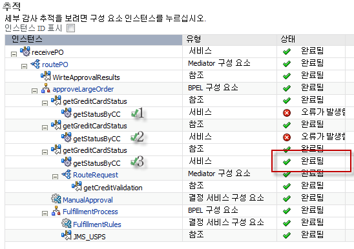Click the green check in the FulfillmentRules row
Screen dimensions: 354x249
pyautogui.click(x=287, y=223)
